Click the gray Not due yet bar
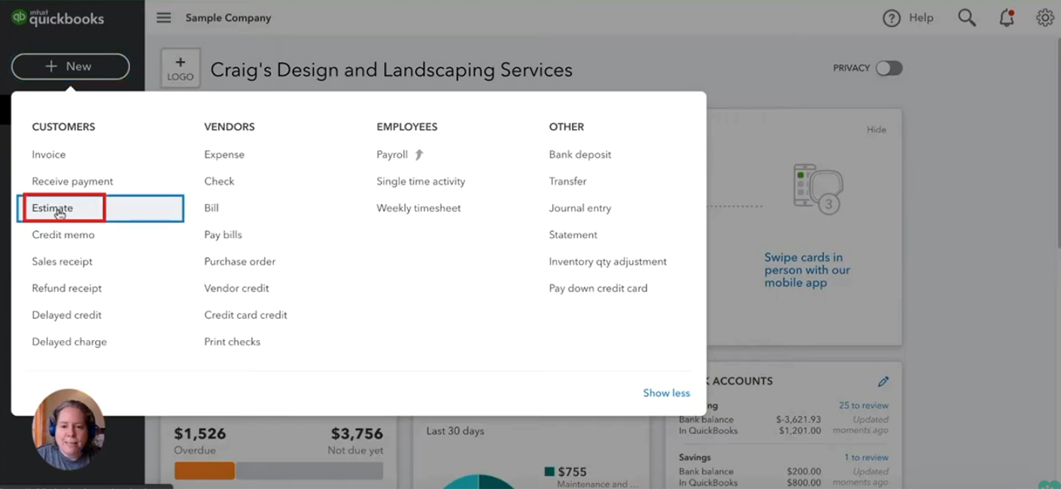Screen dimensions: 1061x489 (x=309, y=471)
